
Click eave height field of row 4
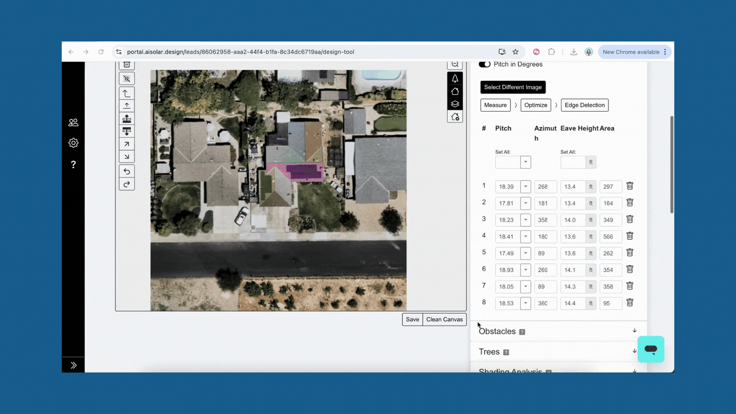[x=573, y=237]
